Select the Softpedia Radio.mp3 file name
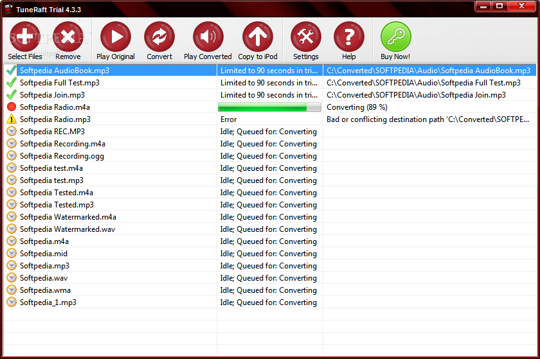Screen dimensions: 540x359 tap(55, 119)
